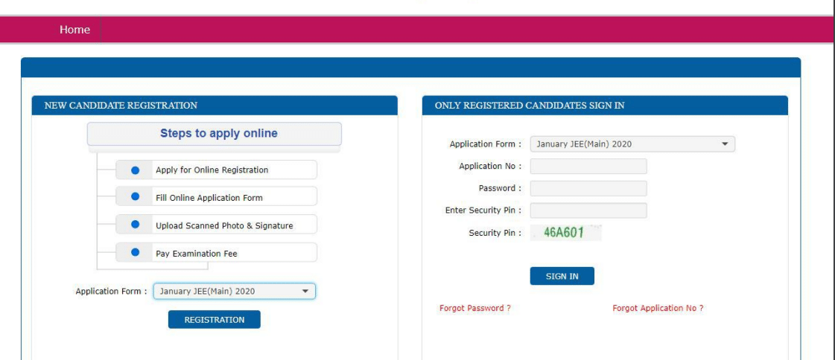This screenshot has width=835, height=360.
Task: Open Application Form dropdown under new registration
Action: point(234,292)
